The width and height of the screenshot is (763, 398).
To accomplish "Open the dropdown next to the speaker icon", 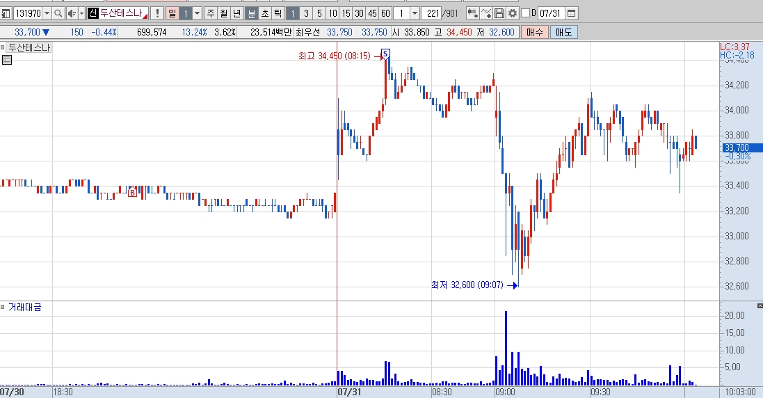I will (x=82, y=14).
